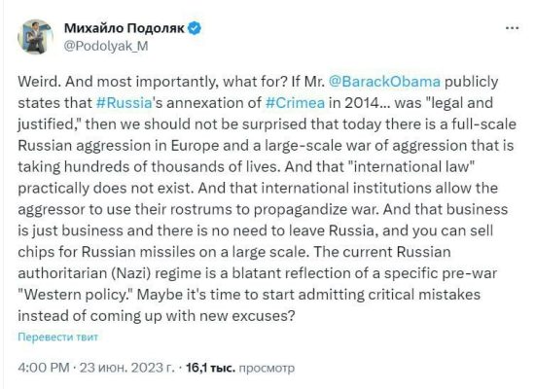Viewport: 535px width, 389px height.
Task: Open Михайло Подоляк's profile avatar
Action: (x=35, y=37)
